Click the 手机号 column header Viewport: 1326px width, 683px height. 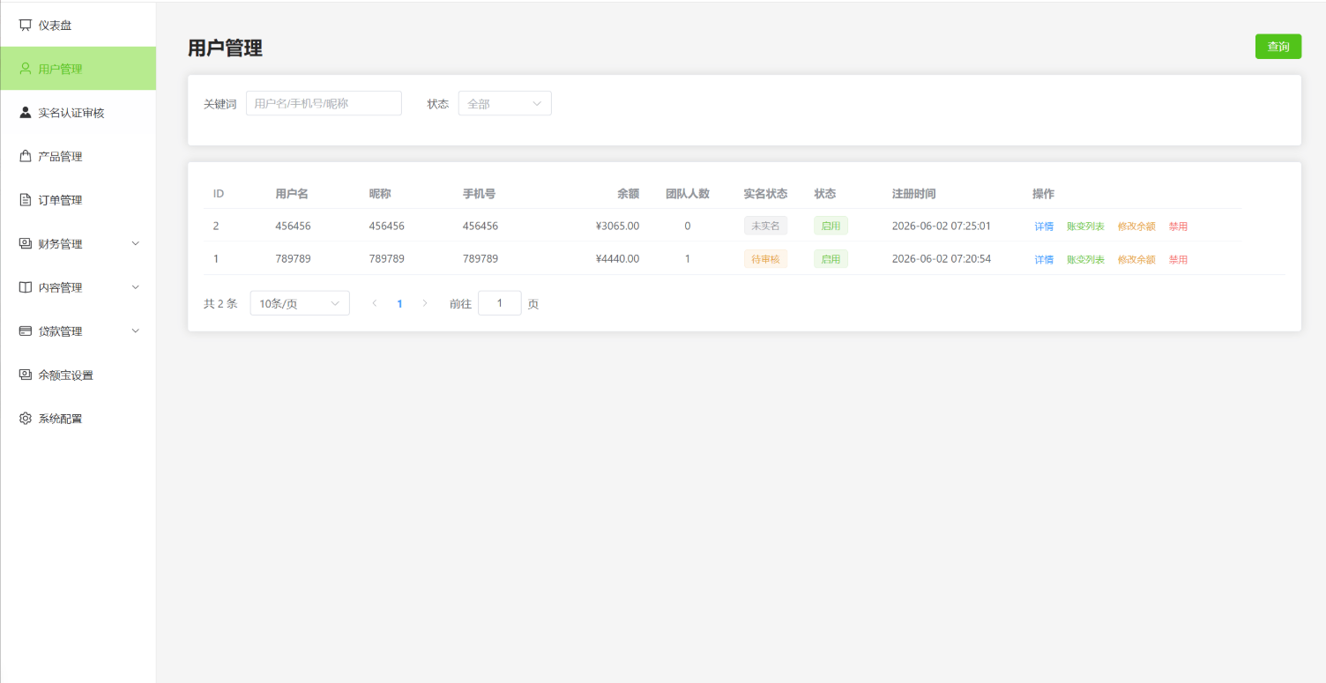tap(479, 194)
